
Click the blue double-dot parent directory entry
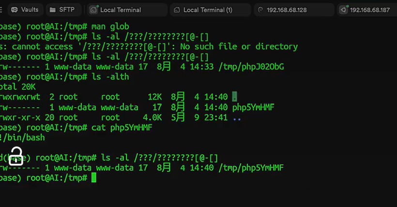pos(237,118)
